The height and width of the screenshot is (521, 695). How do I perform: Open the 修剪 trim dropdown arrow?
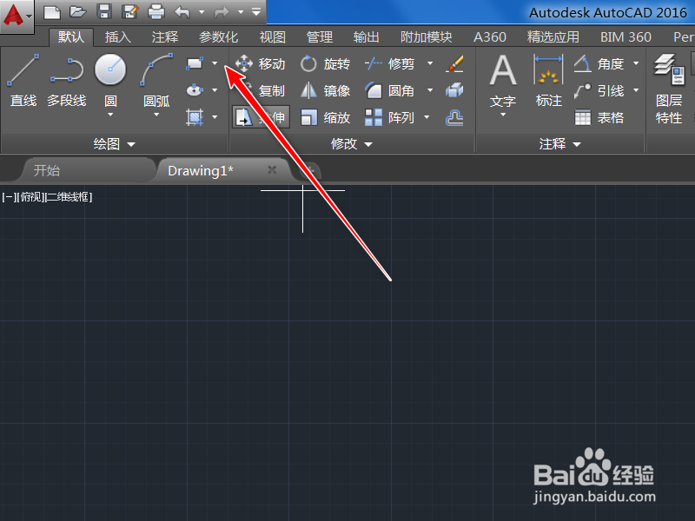430,63
